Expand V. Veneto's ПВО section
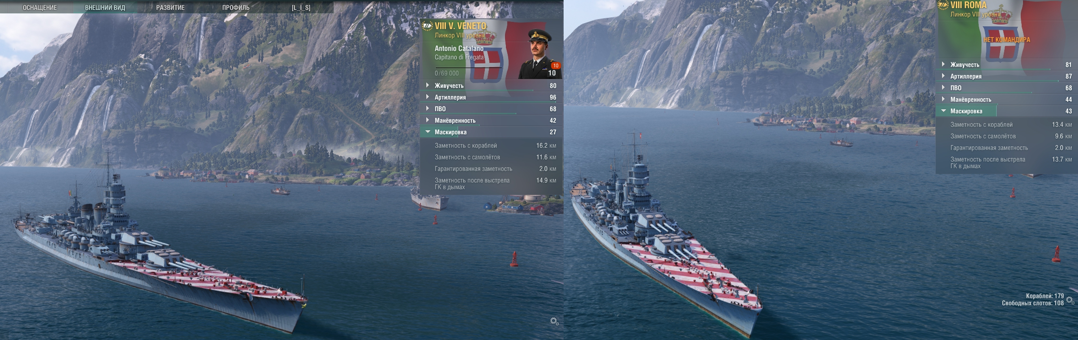Screen dimensions: 1078x340 (x=491, y=109)
